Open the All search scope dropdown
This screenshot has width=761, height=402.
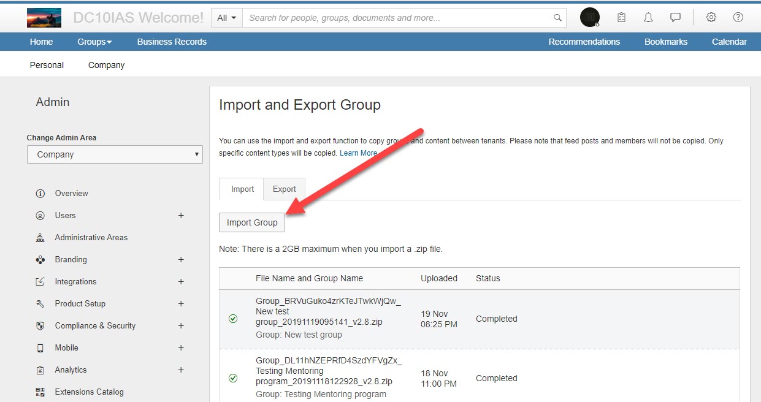[227, 18]
